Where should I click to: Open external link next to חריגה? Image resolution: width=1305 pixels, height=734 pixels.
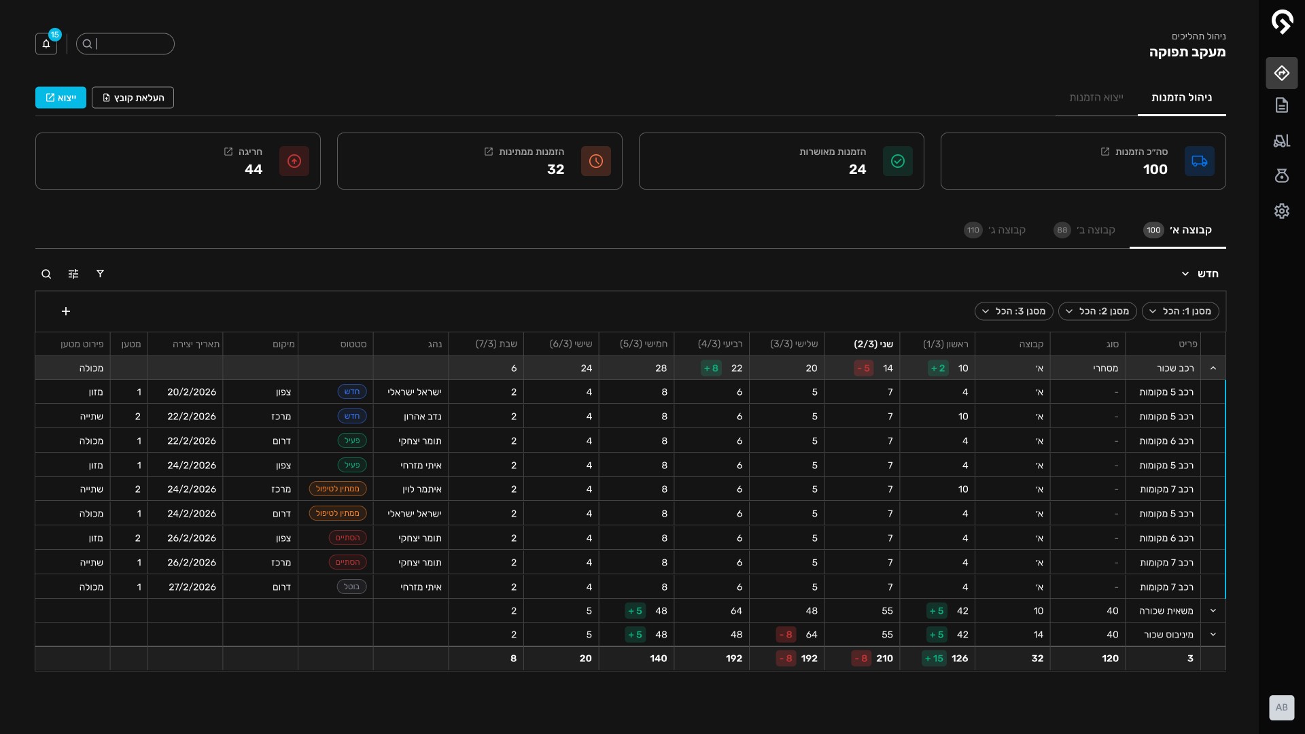[228, 152]
